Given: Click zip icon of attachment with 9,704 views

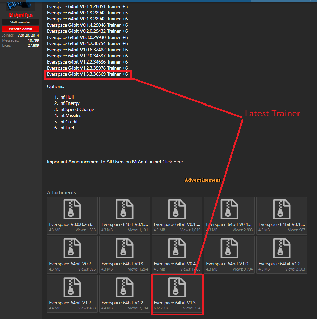Looking at the screenshot, I should [229, 248].
